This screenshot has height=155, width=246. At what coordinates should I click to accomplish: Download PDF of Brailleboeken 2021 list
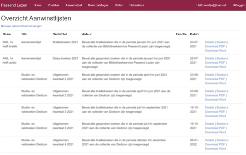(x=215, y=46)
